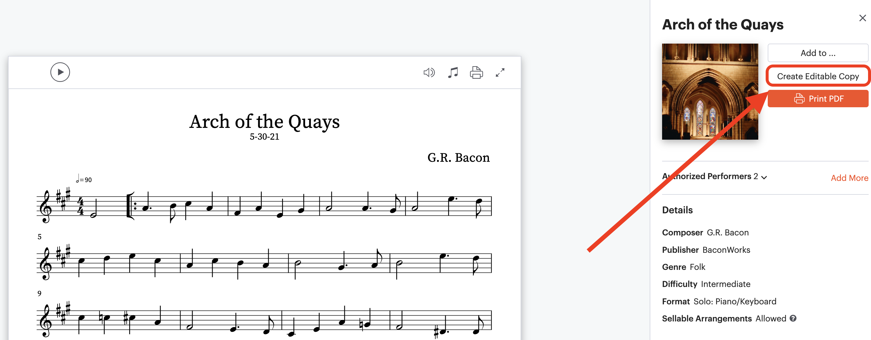Click the printer icon inside Print PDF
The height and width of the screenshot is (340, 871).
pos(799,99)
